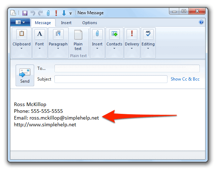The height and width of the screenshot is (171, 218).
Task: Click the paperclip attach file icon in title bar
Action: coord(48,13)
